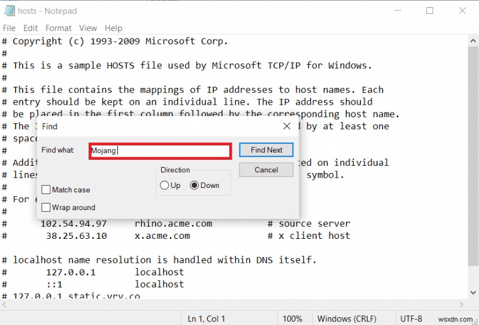
Task: Open the Format menu
Action: [58, 28]
